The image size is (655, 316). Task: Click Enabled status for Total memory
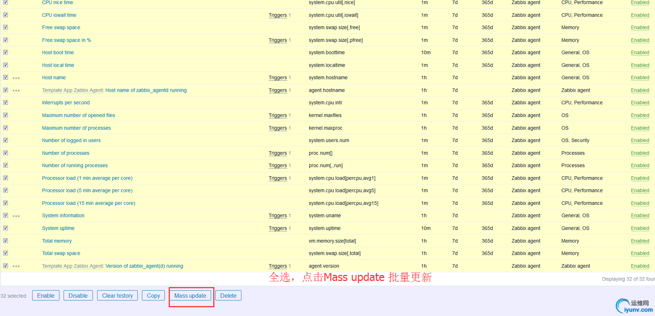click(x=640, y=241)
